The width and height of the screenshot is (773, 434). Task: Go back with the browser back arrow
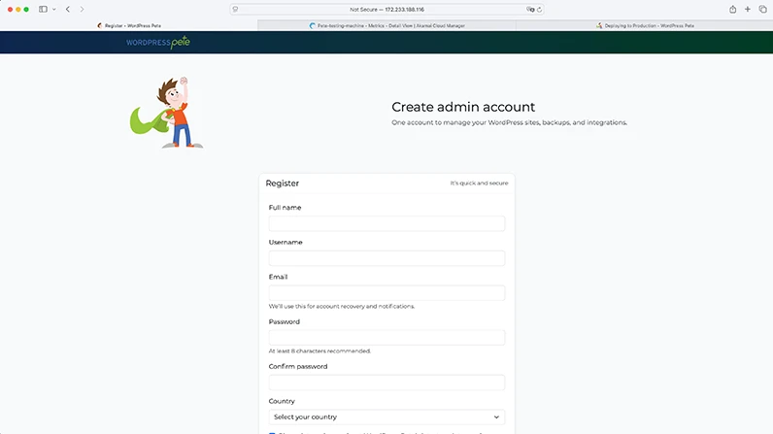click(x=68, y=9)
